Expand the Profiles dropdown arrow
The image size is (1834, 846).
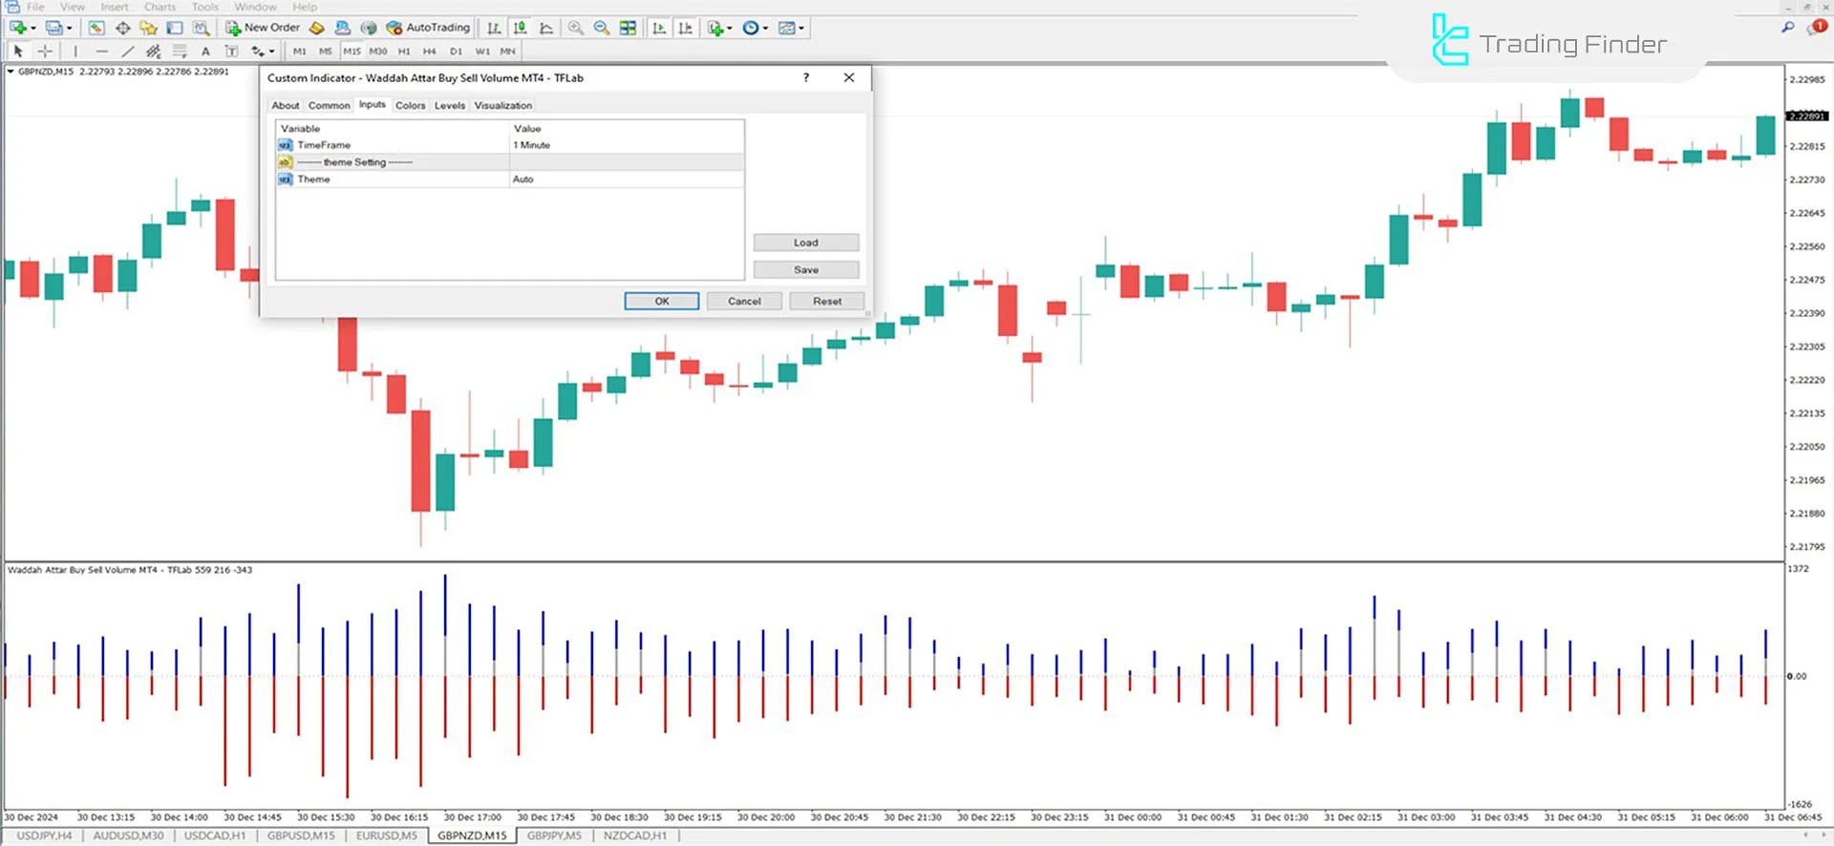(x=70, y=29)
